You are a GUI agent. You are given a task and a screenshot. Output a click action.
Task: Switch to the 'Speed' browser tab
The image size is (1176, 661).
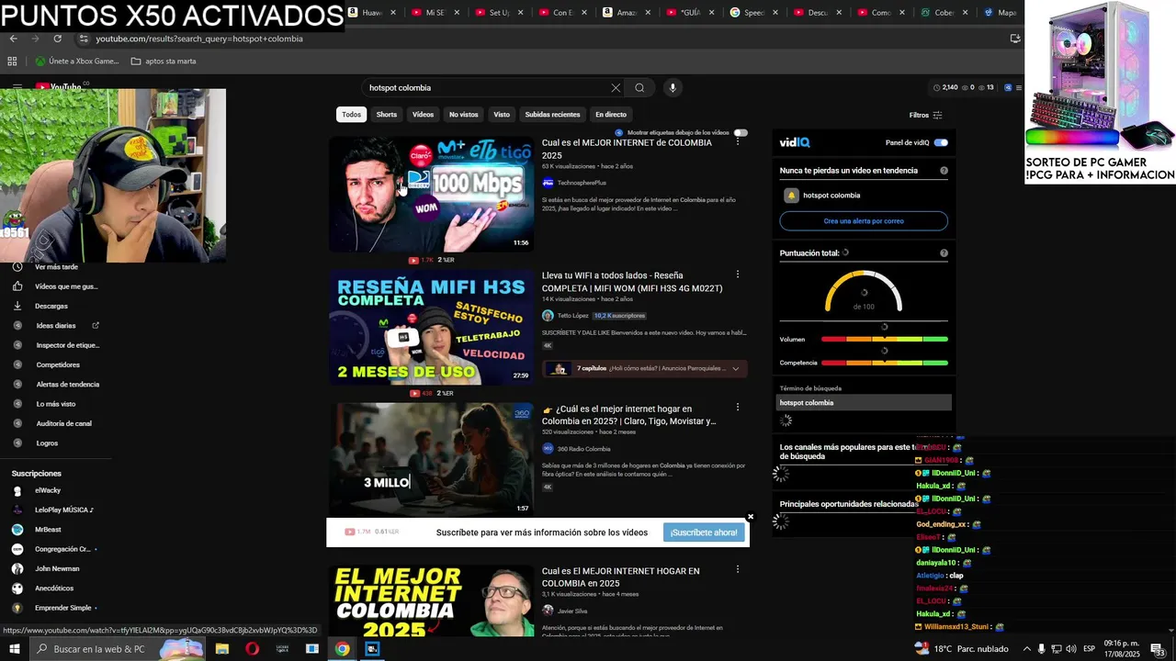click(x=753, y=13)
